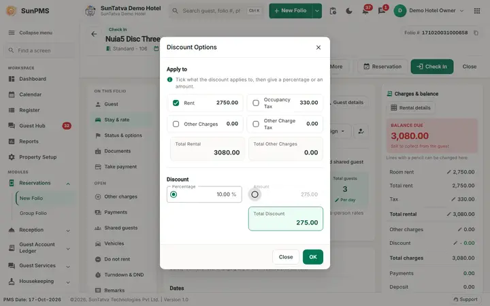Open Demo Hotel Owner user menu
490x306 pixels.
click(429, 11)
